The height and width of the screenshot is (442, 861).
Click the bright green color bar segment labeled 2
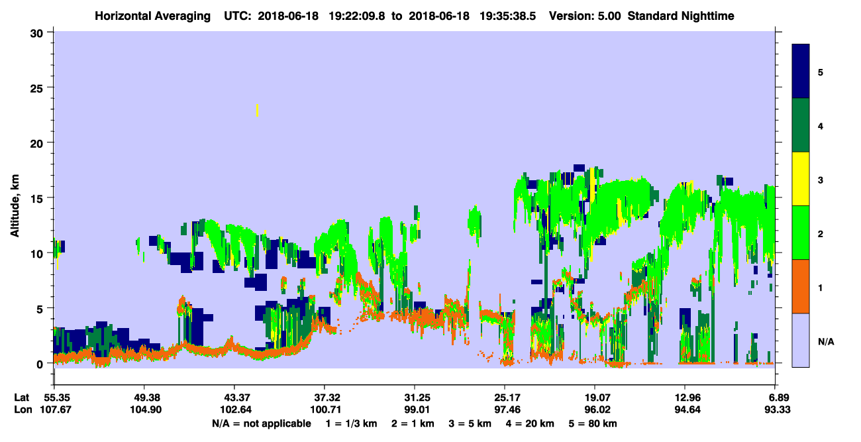pos(801,233)
